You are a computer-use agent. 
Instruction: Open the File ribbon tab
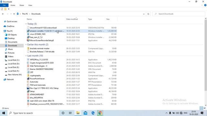pyautogui.click(x=4, y=5)
